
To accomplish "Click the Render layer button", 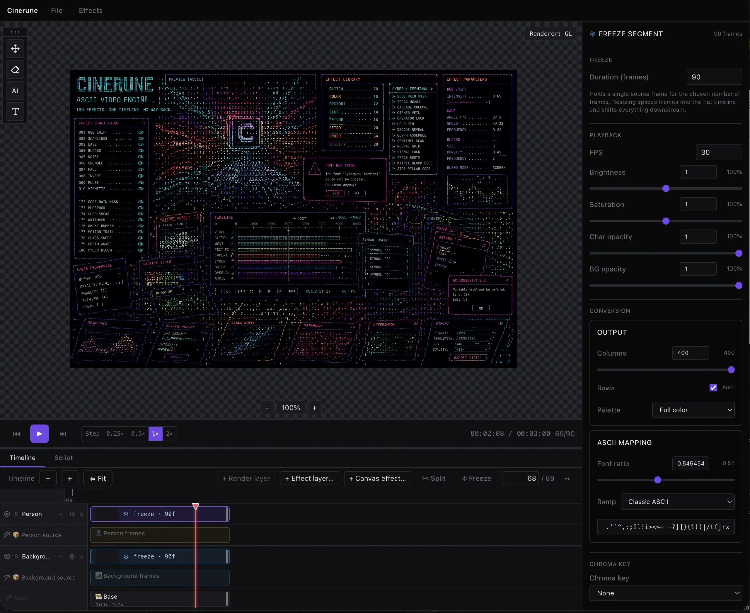I will (x=246, y=478).
